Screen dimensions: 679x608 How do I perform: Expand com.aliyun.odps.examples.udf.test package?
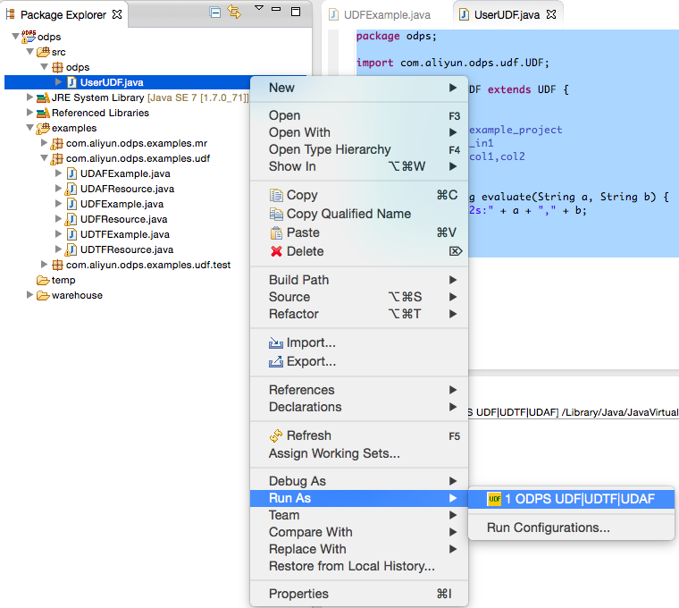[x=44, y=264]
